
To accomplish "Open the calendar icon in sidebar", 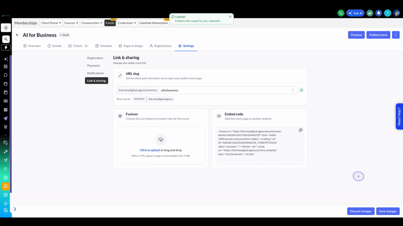I will click(x=6, y=84).
